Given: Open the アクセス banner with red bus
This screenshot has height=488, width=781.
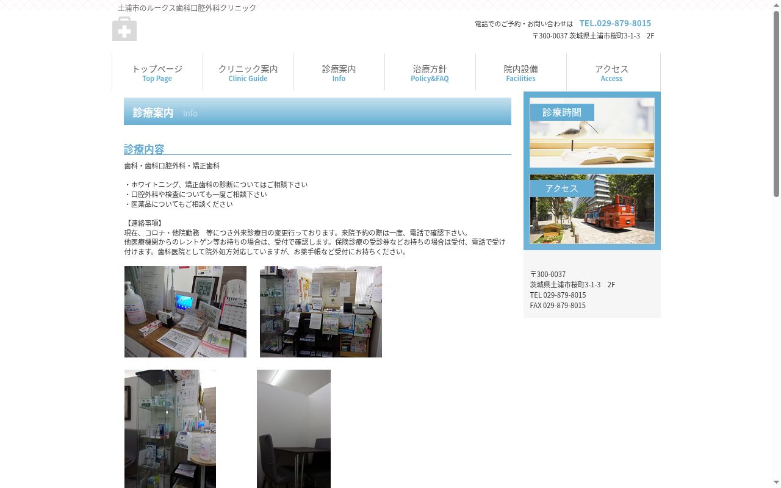Looking at the screenshot, I should [x=592, y=209].
